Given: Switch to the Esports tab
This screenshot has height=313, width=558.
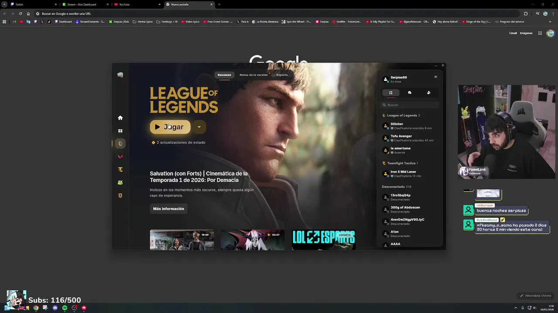Looking at the screenshot, I should (282, 75).
